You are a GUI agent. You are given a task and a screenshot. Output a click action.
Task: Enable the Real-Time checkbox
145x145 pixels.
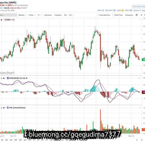point(113,15)
